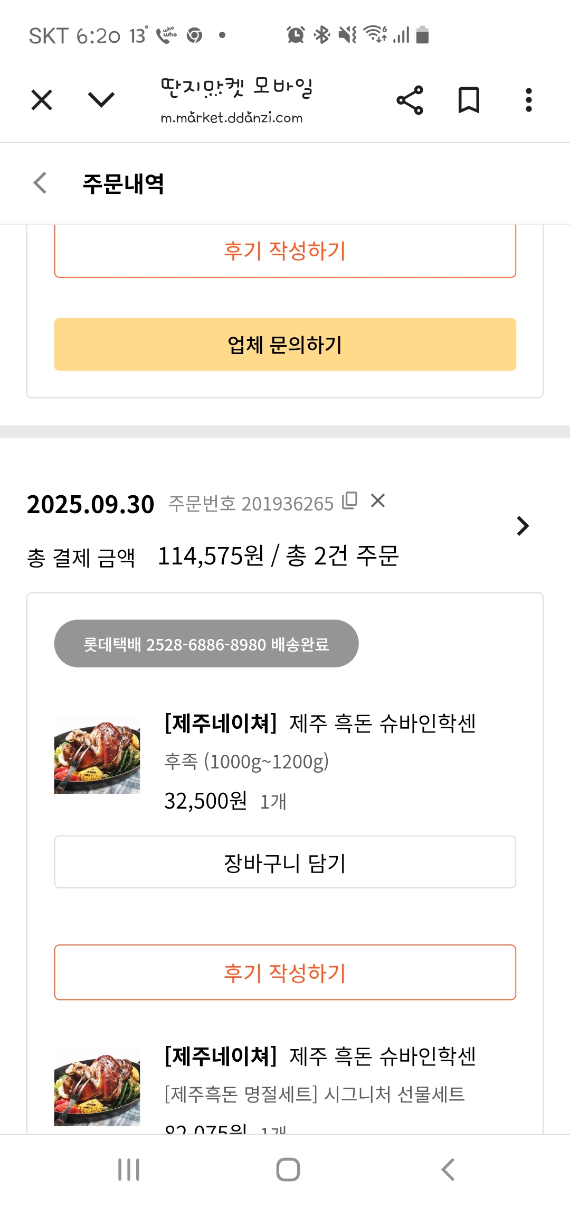Open 시그니처 선물세트 product thumbnail
Screen dimensions: 570x1205
pyautogui.click(x=97, y=1090)
